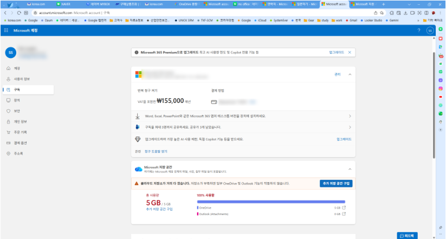
Task: Click 추가 저장 공간 구입 link under 5 GB
Action: pyautogui.click(x=159, y=209)
